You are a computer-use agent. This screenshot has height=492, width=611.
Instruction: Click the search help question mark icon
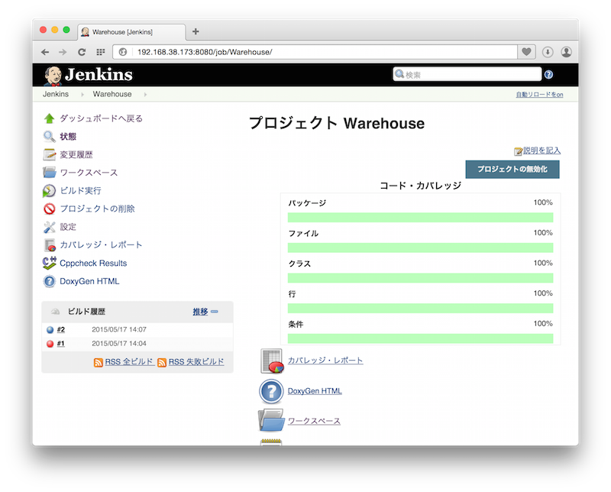[548, 75]
